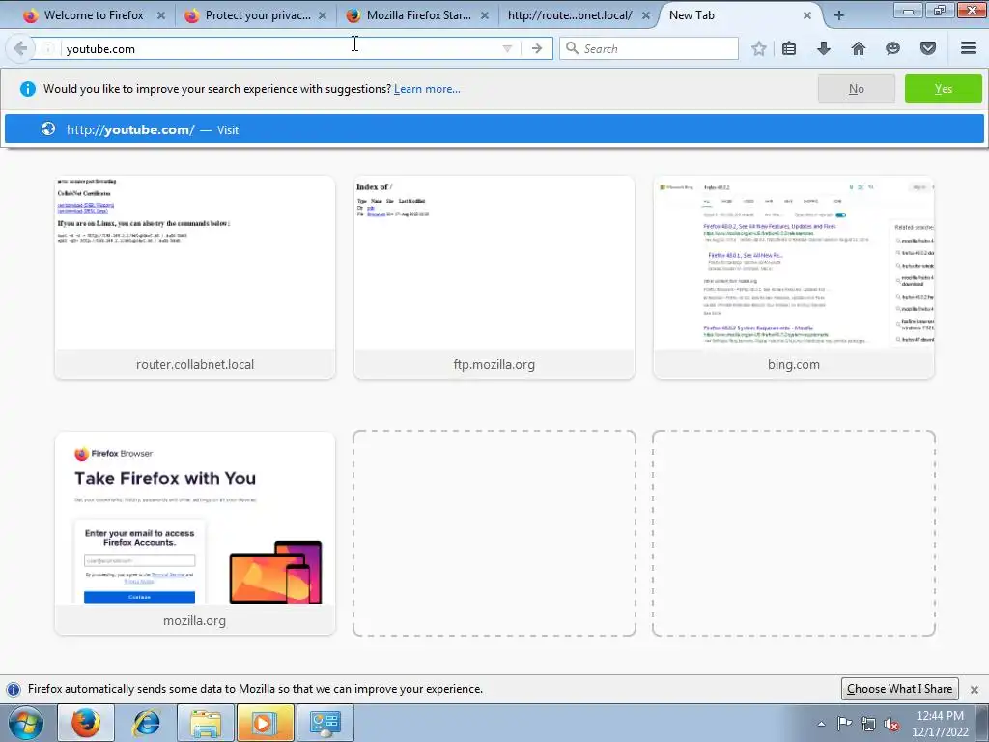Accept search suggestions with Yes
The height and width of the screenshot is (742, 989).
[x=943, y=89]
